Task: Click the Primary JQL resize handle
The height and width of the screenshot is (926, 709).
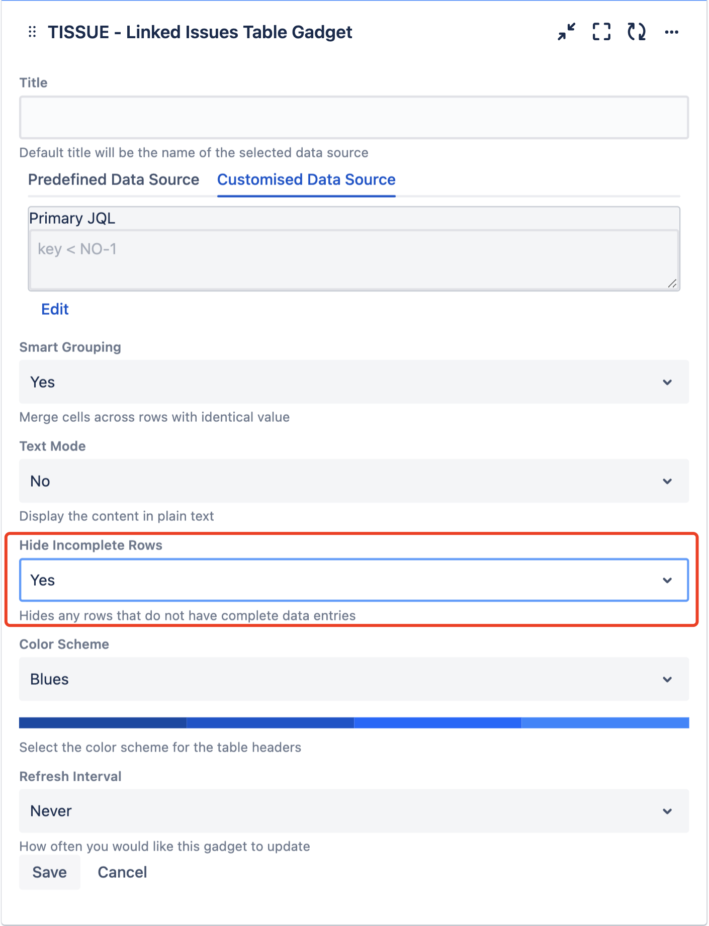Action: pyautogui.click(x=672, y=284)
